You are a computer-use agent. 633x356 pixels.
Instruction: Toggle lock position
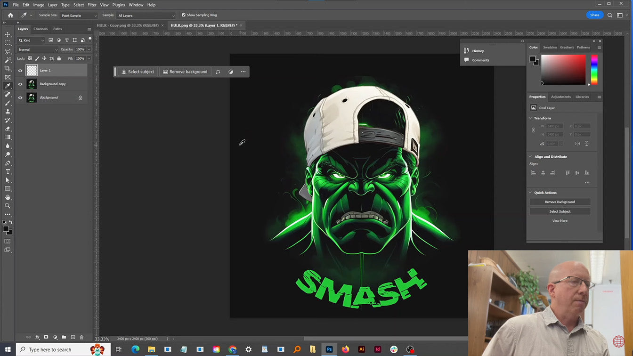[44, 58]
